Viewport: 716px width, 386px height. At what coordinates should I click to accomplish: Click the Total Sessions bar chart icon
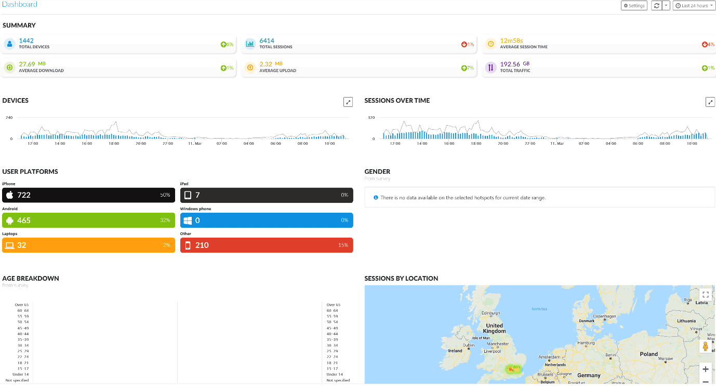[250, 44]
